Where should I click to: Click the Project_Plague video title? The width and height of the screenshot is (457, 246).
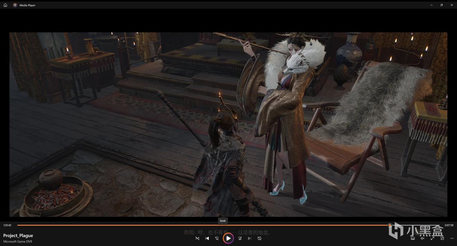pos(18,236)
